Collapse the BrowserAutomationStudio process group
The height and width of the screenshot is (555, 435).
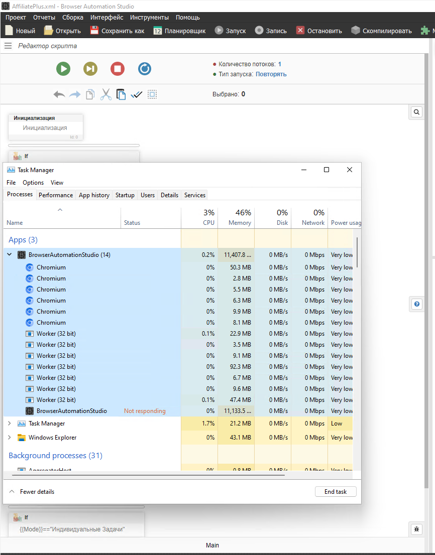click(9, 255)
